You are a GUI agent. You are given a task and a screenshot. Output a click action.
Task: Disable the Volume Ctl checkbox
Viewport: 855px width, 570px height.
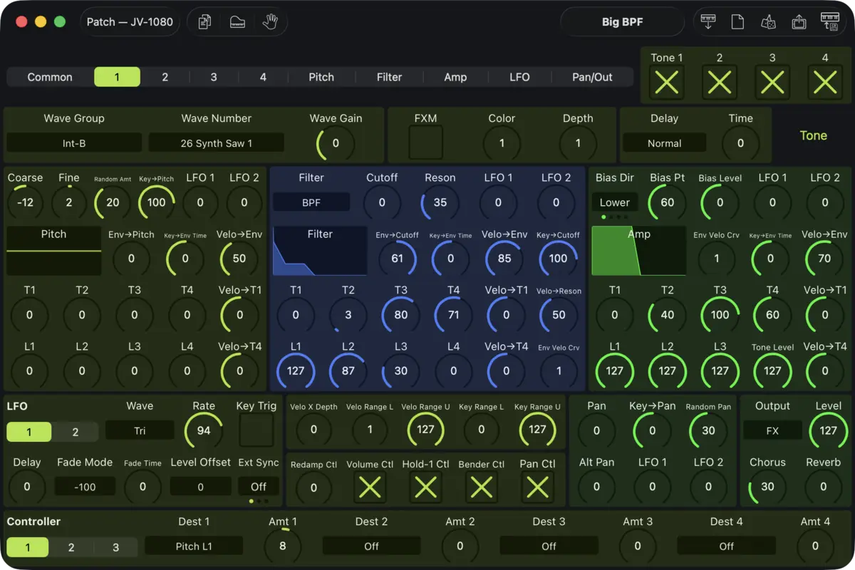click(x=370, y=487)
